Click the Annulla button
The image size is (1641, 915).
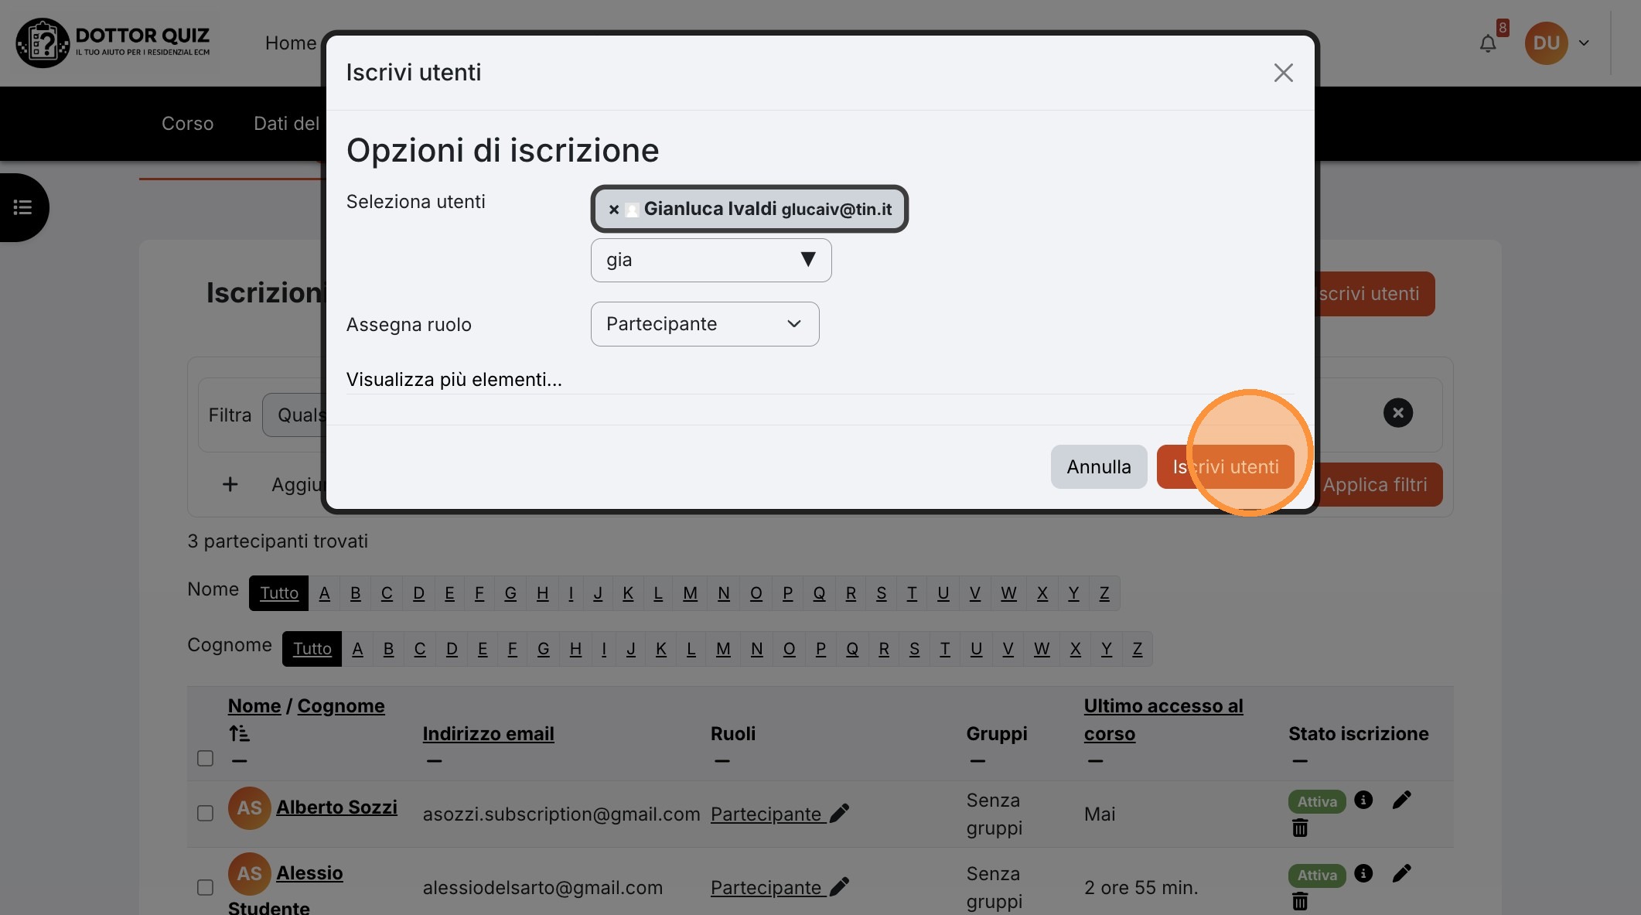(1098, 466)
